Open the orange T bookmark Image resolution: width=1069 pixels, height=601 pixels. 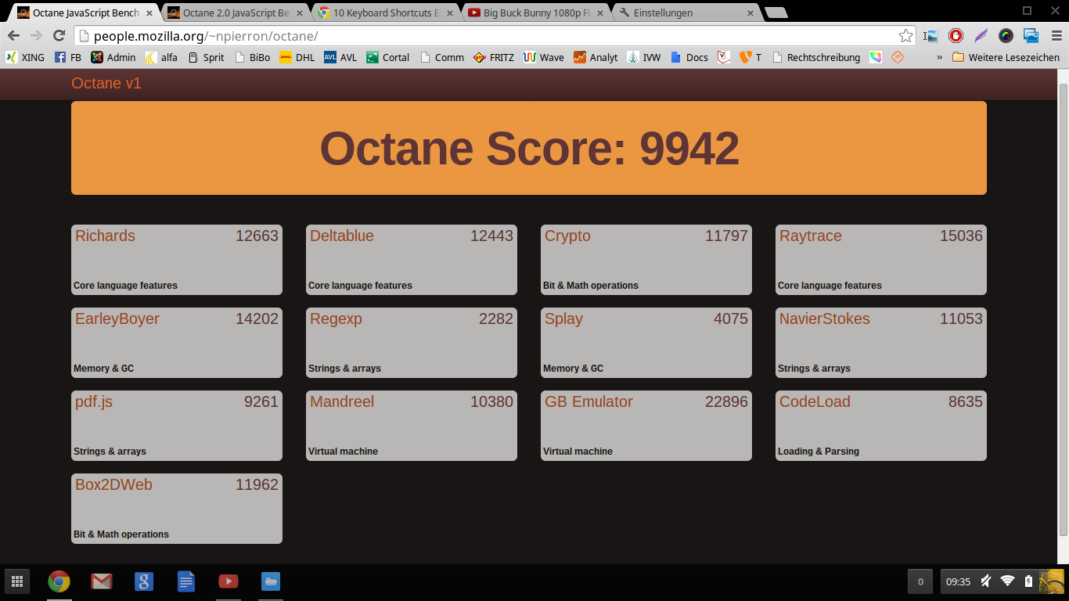(x=750, y=57)
